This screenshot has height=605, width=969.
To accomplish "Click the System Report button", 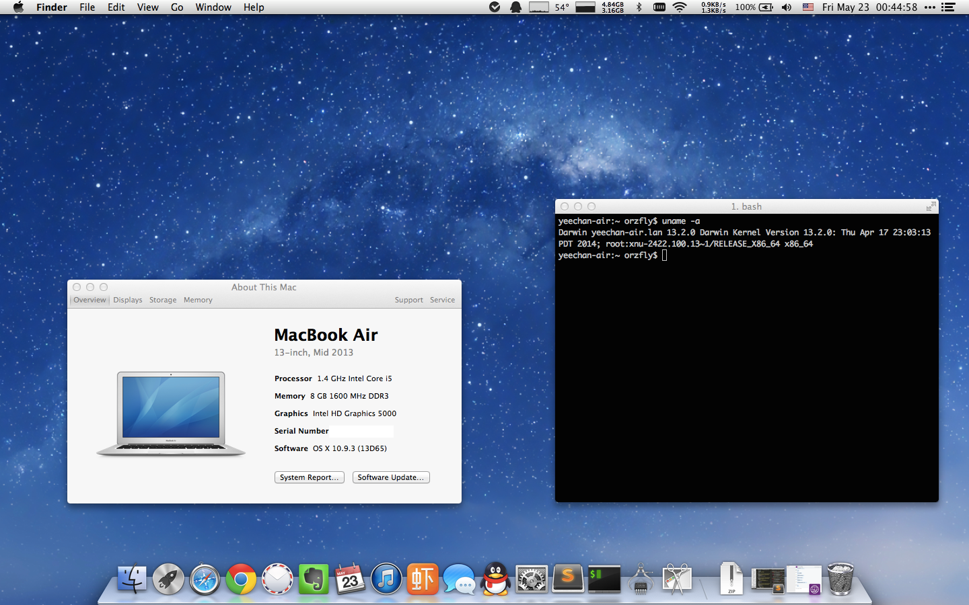I will [309, 477].
